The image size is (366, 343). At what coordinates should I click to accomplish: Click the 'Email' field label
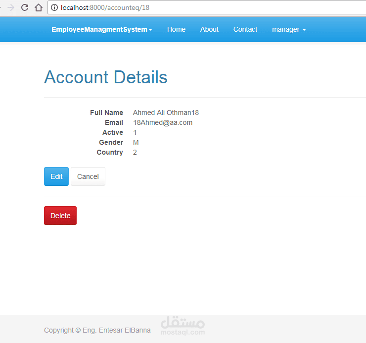[114, 122]
